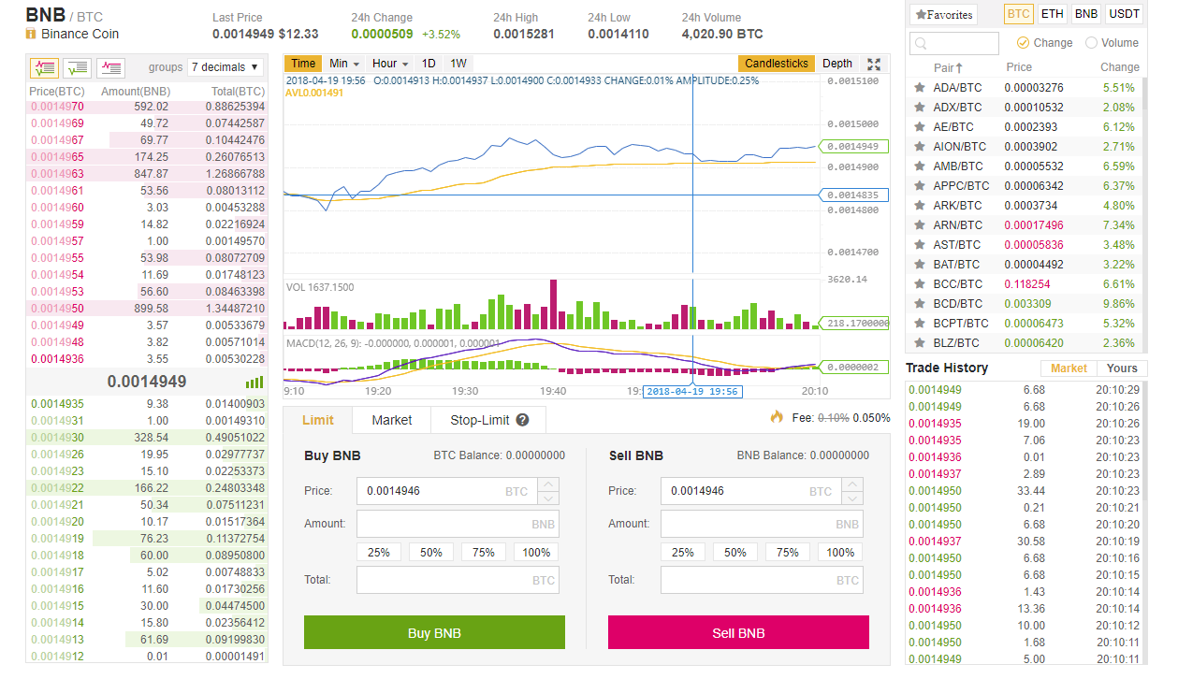The height and width of the screenshot is (679, 1178).
Task: Star the ARN/BTC pair
Action: click(920, 224)
